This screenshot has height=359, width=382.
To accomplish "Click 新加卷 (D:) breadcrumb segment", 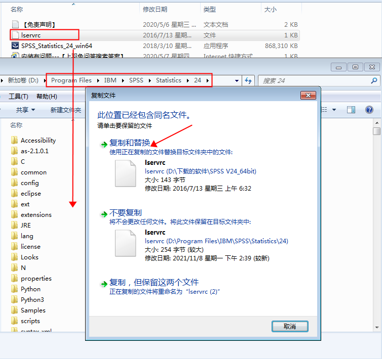I will pos(23,80).
